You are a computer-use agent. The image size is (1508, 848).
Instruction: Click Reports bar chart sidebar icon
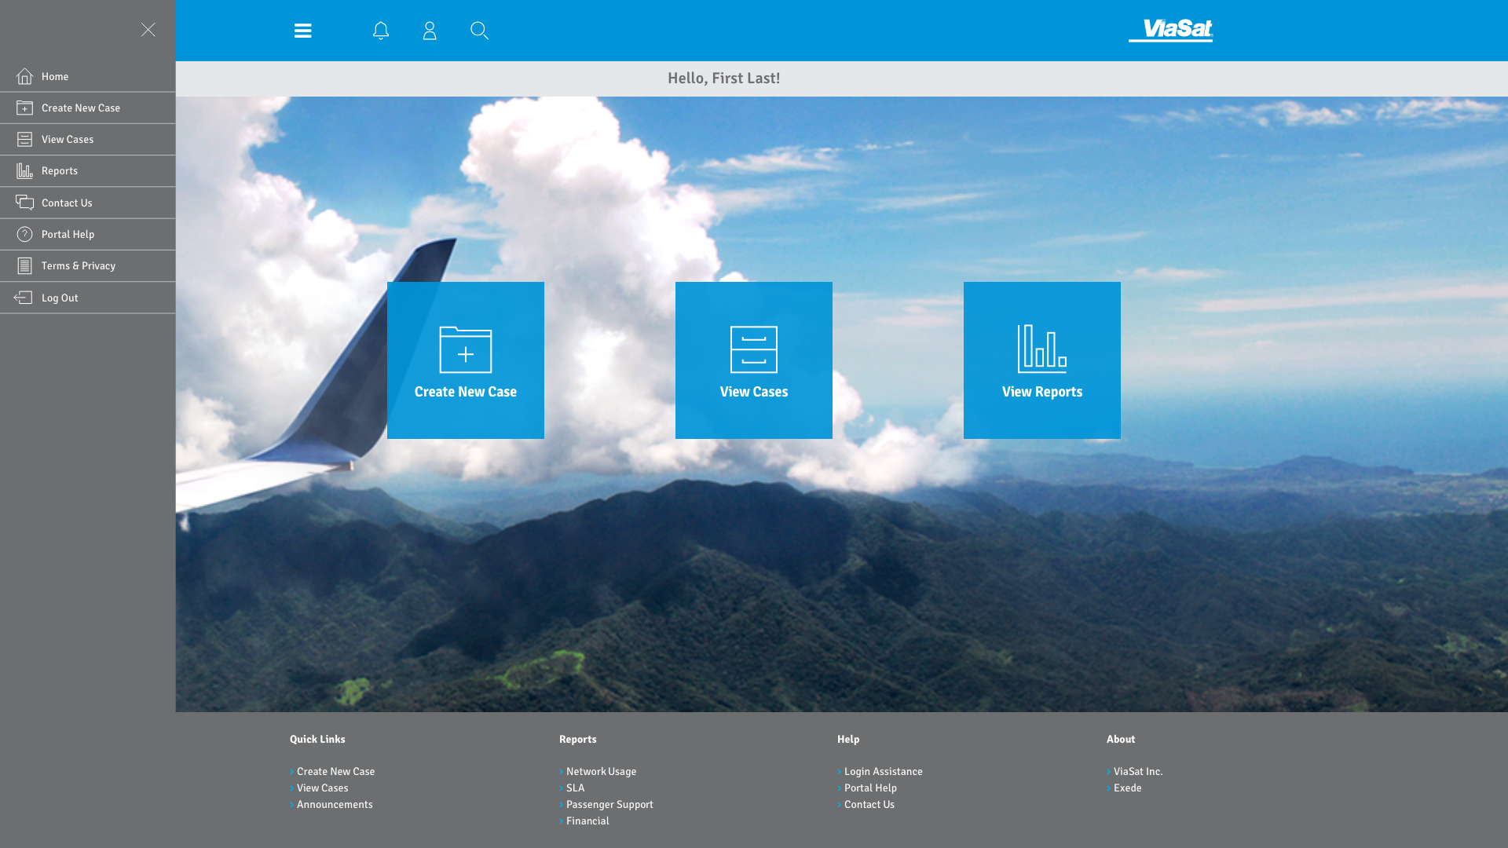[24, 170]
